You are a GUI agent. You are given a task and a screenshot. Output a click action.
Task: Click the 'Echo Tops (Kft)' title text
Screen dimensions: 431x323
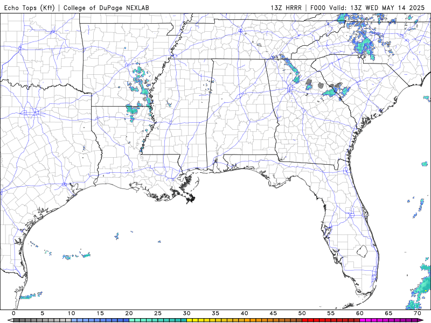click(x=30, y=8)
